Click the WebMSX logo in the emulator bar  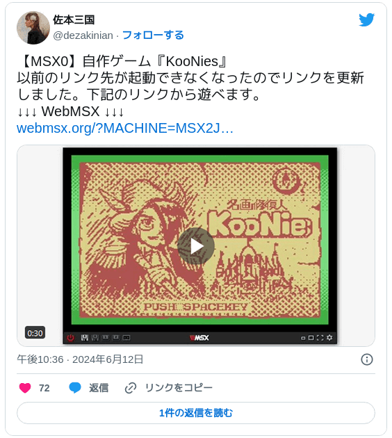click(199, 338)
